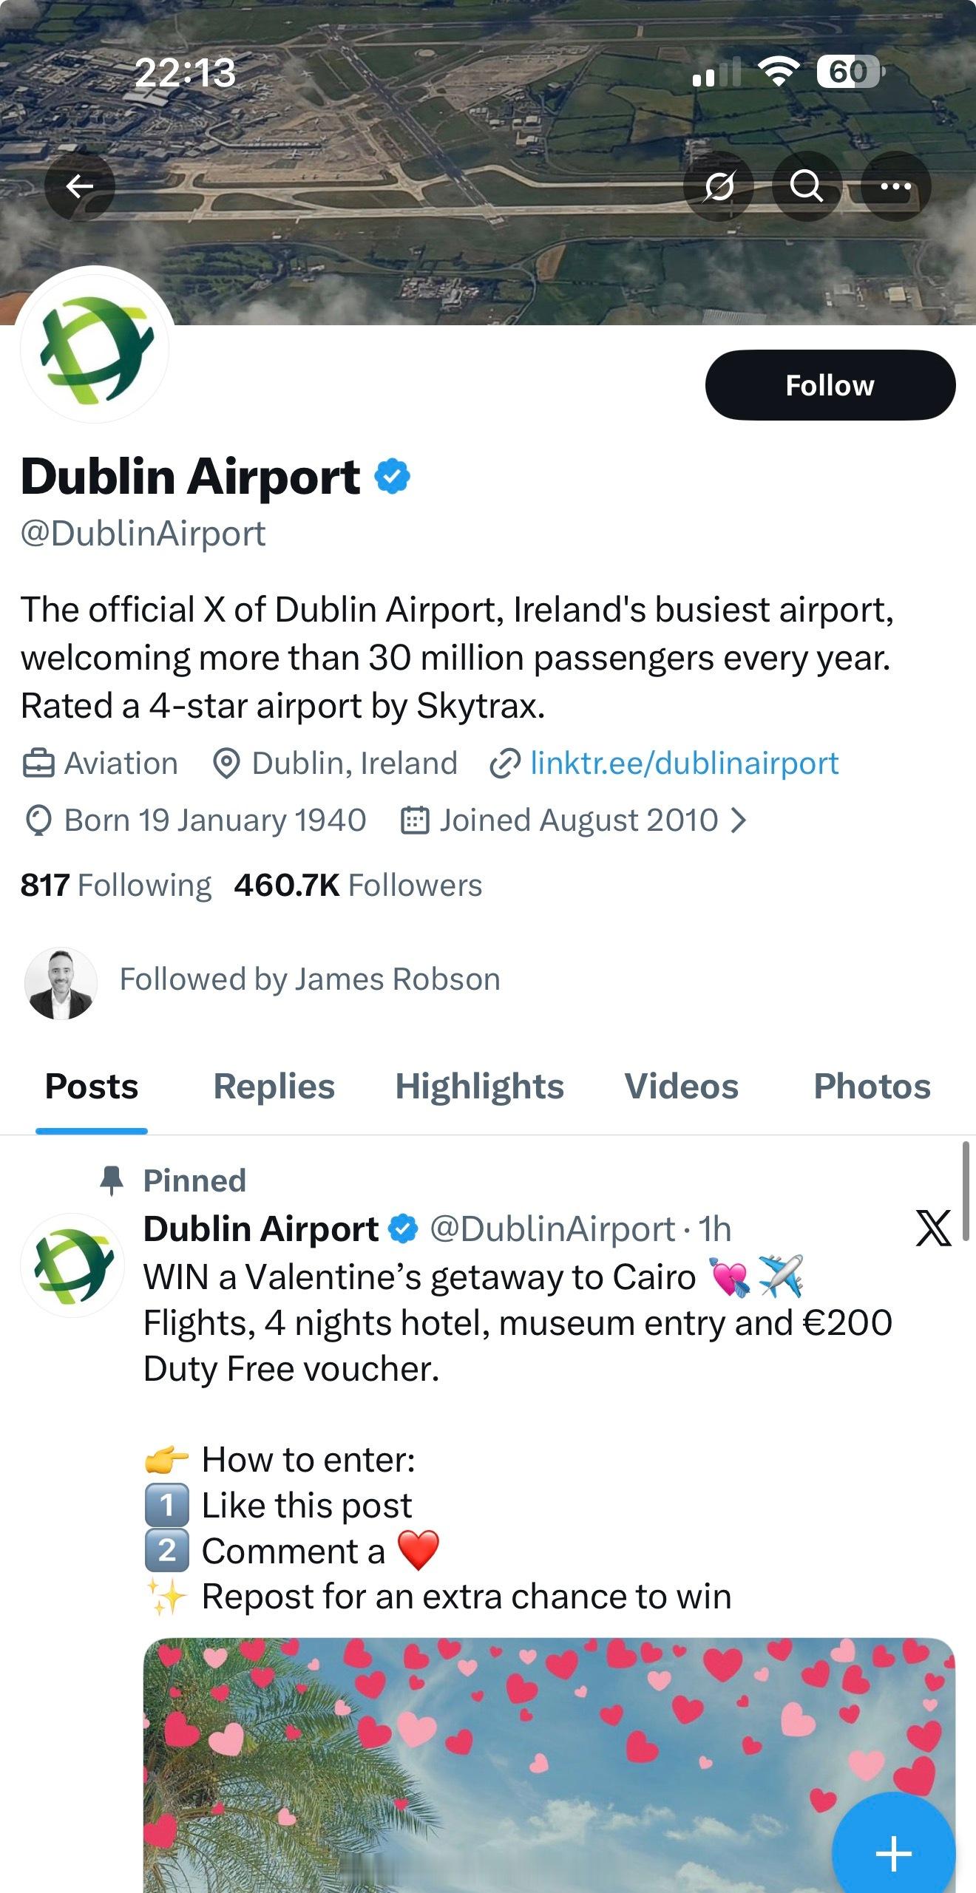The height and width of the screenshot is (1893, 976).
Task: Open profile search magnifier icon
Action: pyautogui.click(x=807, y=186)
